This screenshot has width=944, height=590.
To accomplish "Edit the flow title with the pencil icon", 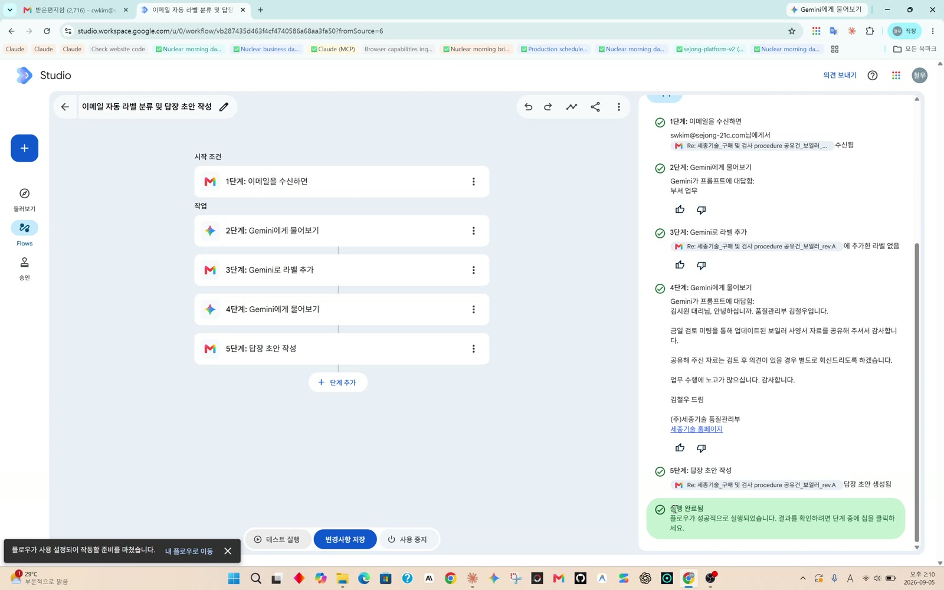I will point(224,107).
